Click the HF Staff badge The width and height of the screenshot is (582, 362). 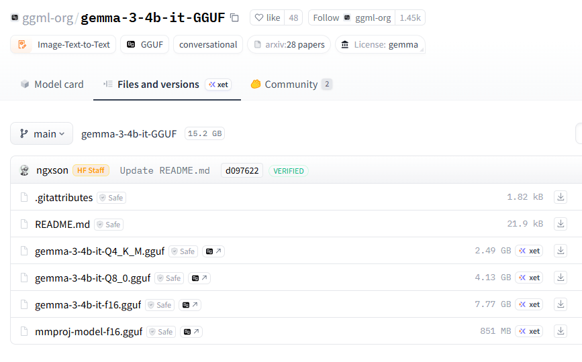pos(91,170)
